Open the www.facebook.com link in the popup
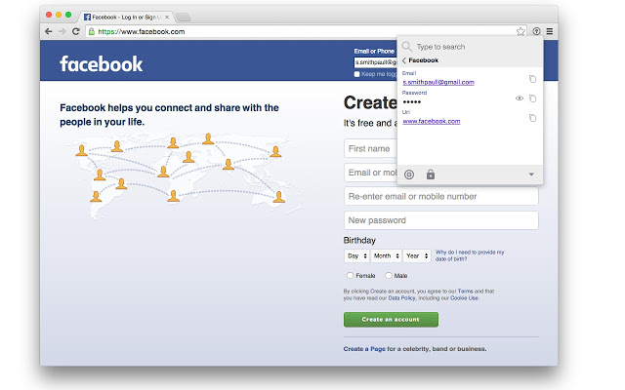625x390 pixels. pos(432,121)
